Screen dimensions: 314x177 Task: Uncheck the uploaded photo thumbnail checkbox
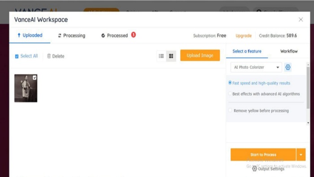tap(35, 78)
